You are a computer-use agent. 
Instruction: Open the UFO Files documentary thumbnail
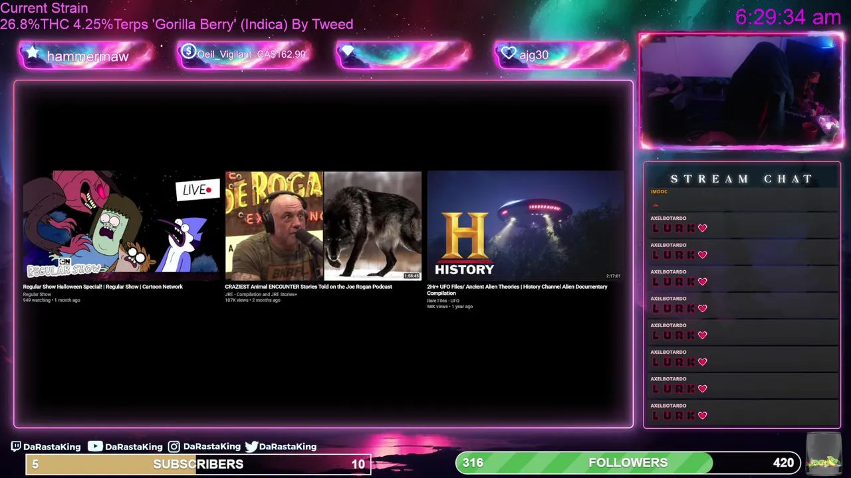click(x=525, y=226)
